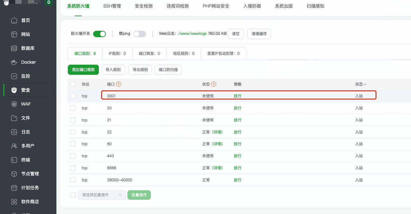Click 放行 policy for port 443
The height and width of the screenshot is (214, 411).
coord(238,156)
